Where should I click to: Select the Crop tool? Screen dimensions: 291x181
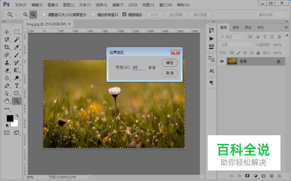pos(7,47)
